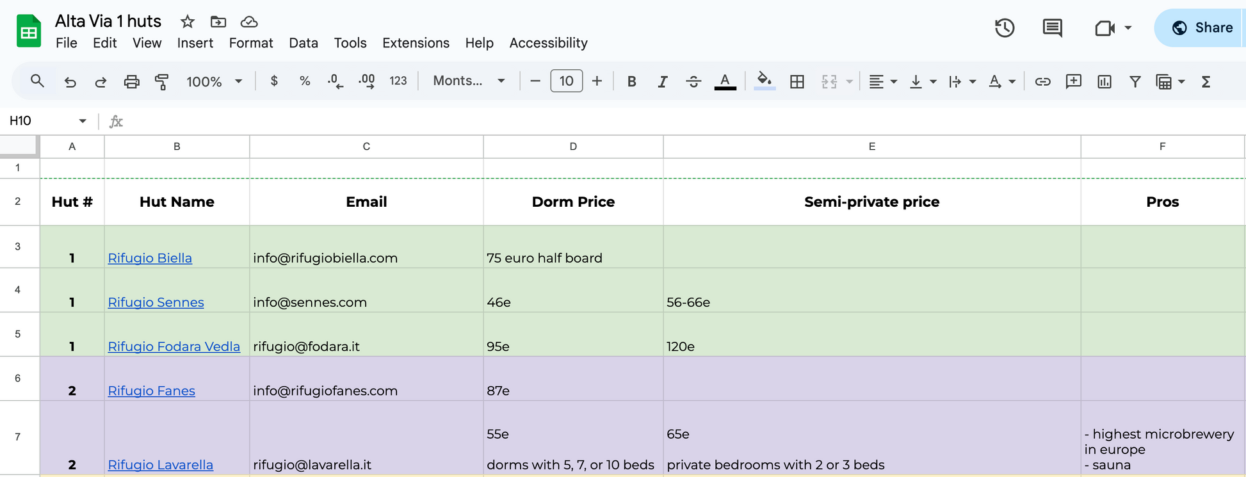Expand the zoom level dropdown

[x=214, y=81]
